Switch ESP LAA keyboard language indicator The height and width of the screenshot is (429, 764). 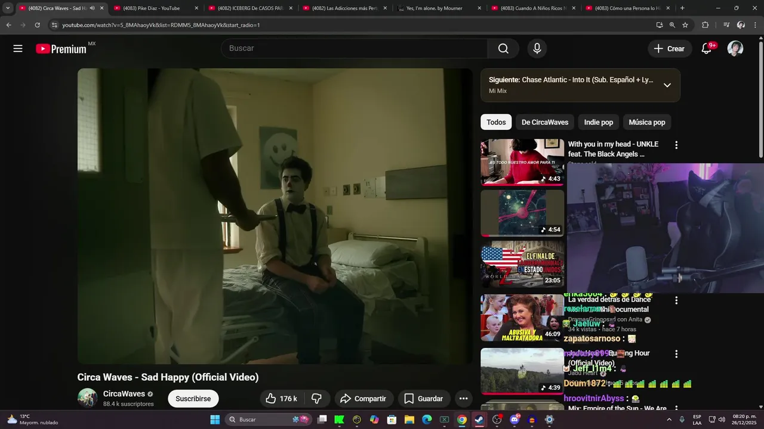tap(697, 419)
